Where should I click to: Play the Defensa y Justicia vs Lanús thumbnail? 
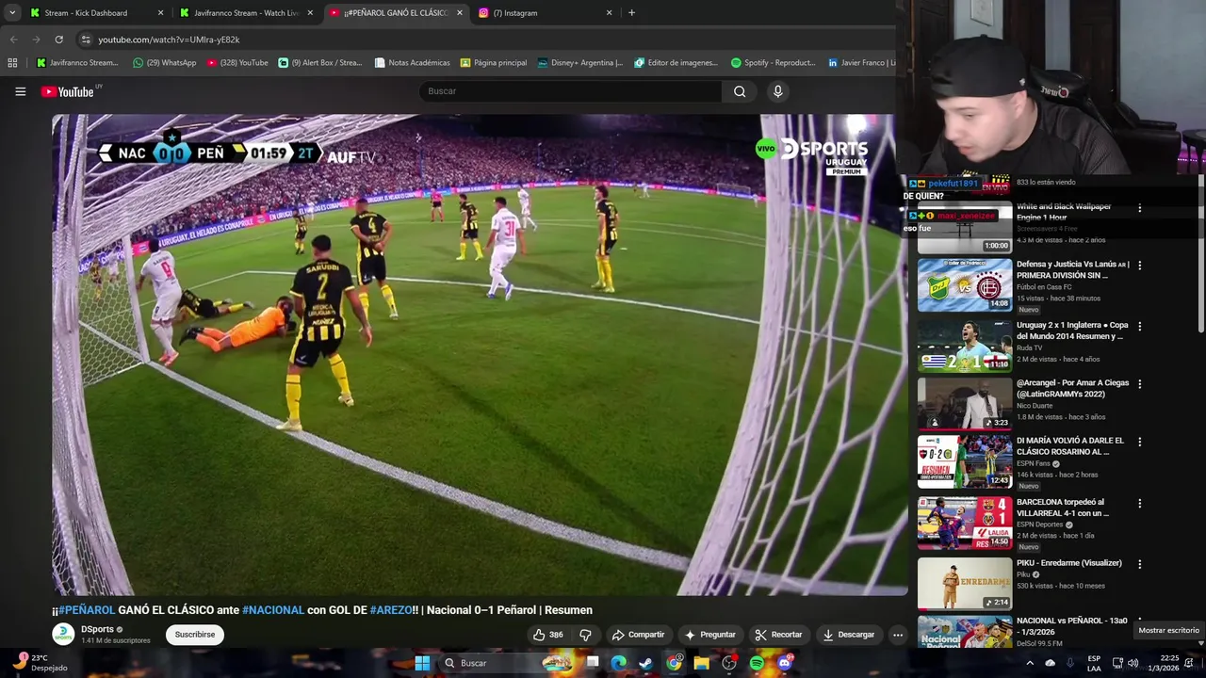click(x=965, y=285)
